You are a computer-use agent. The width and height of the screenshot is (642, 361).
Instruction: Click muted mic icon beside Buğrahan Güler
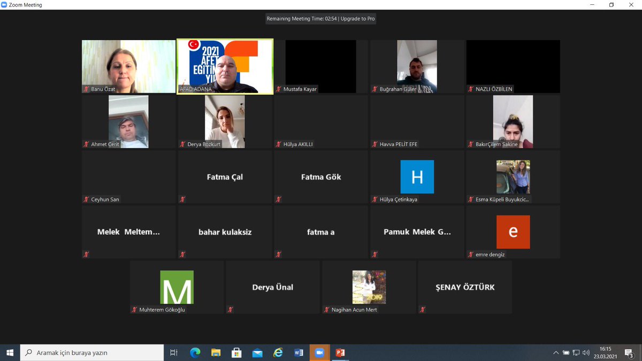click(x=375, y=89)
